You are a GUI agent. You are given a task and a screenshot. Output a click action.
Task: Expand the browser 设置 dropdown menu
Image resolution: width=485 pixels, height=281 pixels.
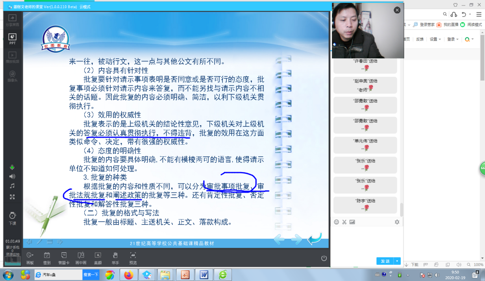click(x=435, y=39)
